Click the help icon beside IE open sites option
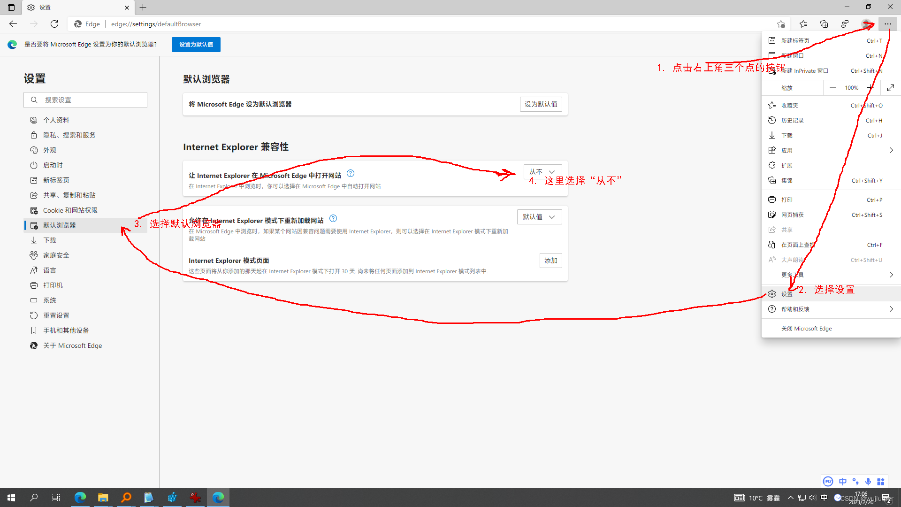This screenshot has width=901, height=507. [x=351, y=173]
